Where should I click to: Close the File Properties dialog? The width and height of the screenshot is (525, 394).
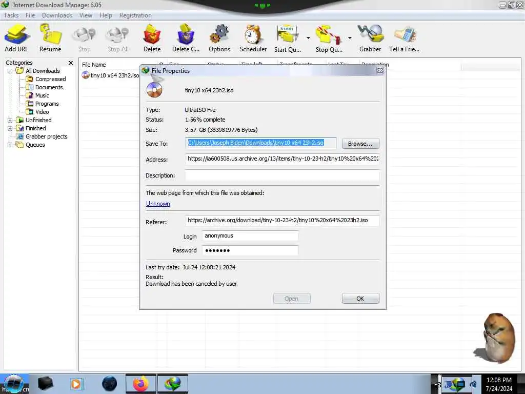380,71
